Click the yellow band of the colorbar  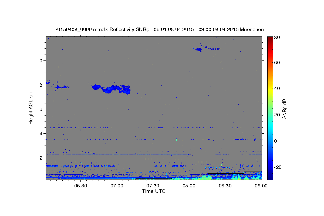270,89
